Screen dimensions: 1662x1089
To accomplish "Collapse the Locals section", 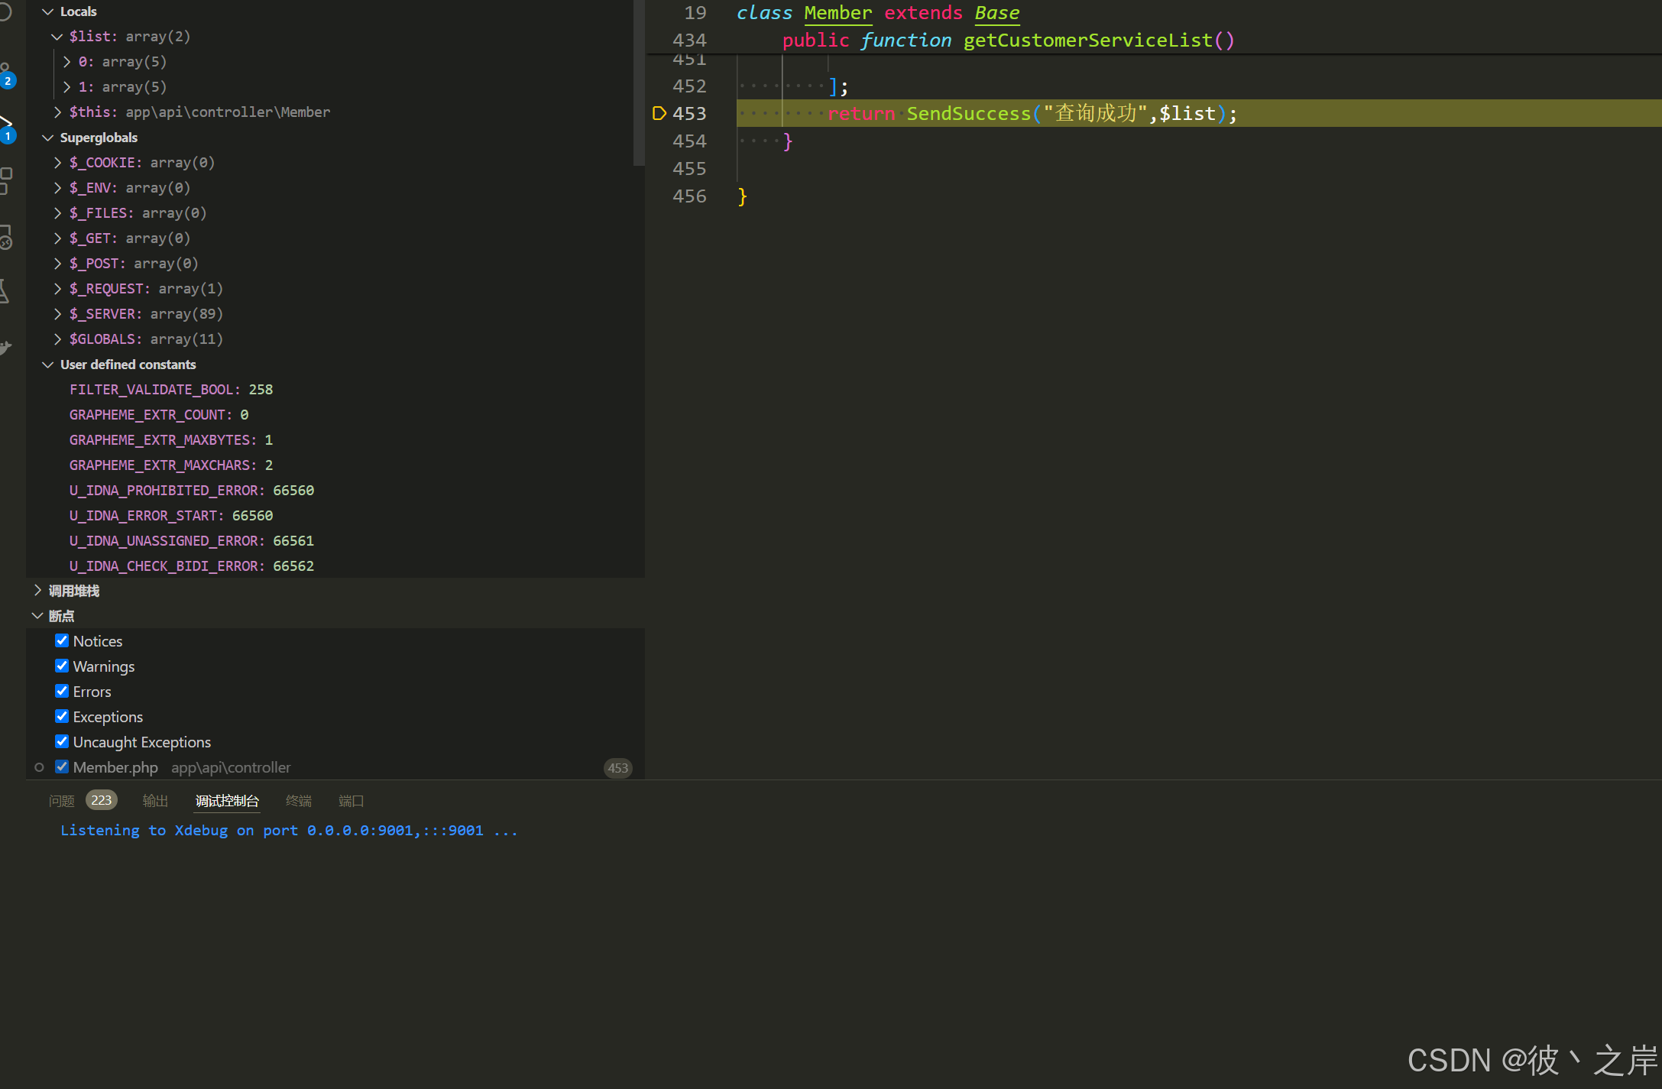I will (x=47, y=11).
